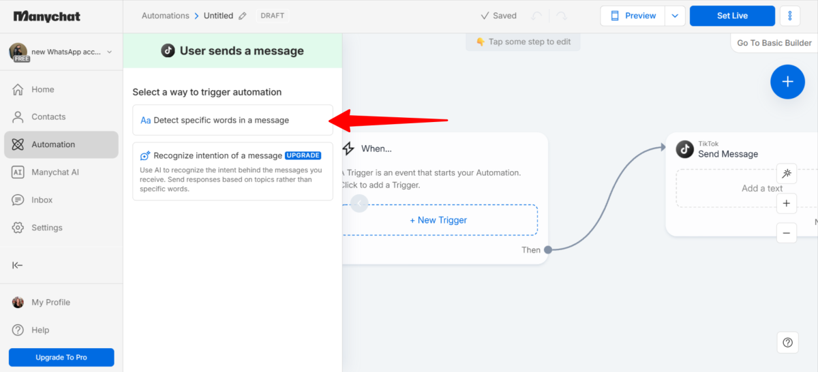Click the DRAFT status badge

pyautogui.click(x=273, y=16)
